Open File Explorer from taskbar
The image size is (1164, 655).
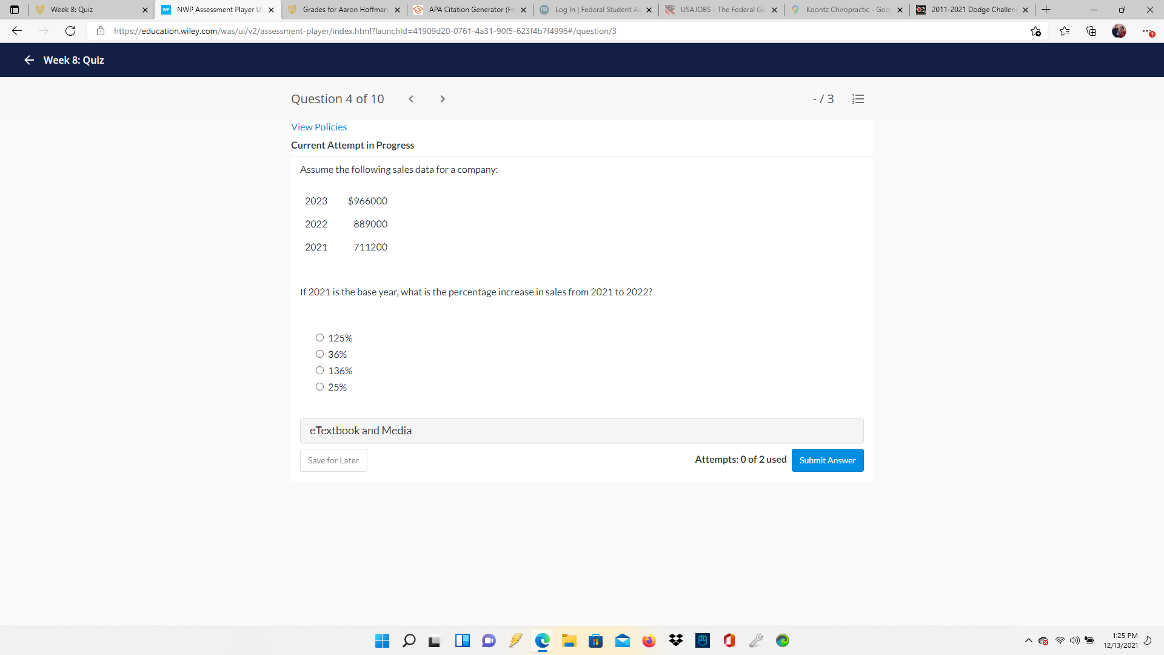[569, 640]
